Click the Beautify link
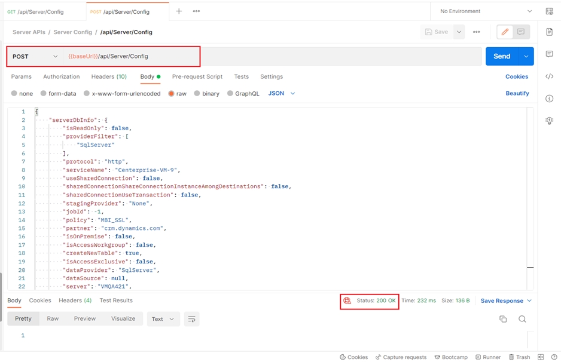 pyautogui.click(x=517, y=94)
